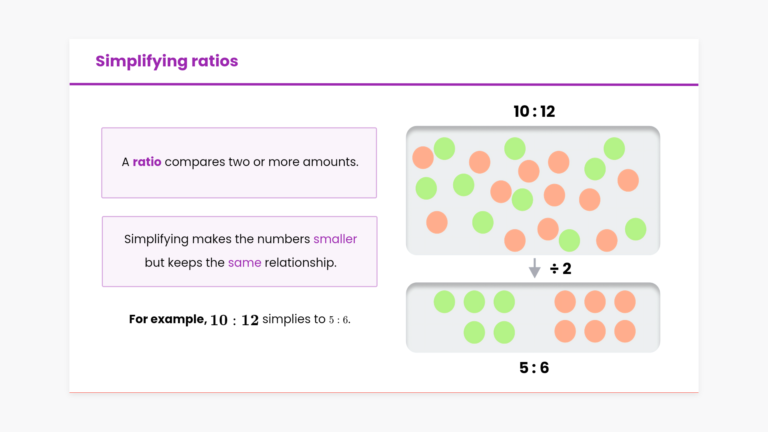Click the bold purple word "ratio"
Image resolution: width=768 pixels, height=432 pixels.
pyautogui.click(x=147, y=162)
